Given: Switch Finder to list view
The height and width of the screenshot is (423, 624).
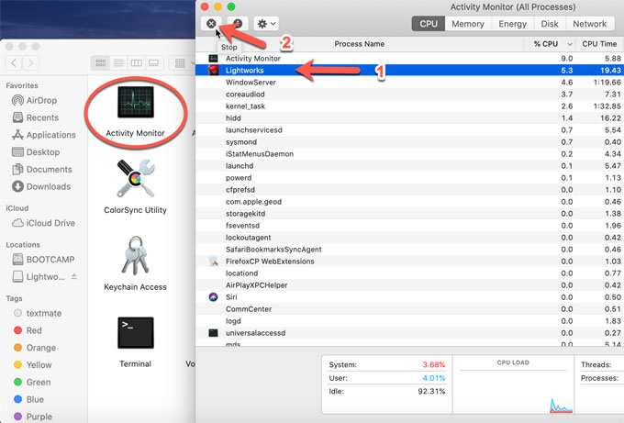Looking at the screenshot, I should [x=117, y=62].
